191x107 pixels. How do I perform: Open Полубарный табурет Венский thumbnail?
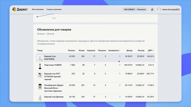[x=40, y=87]
